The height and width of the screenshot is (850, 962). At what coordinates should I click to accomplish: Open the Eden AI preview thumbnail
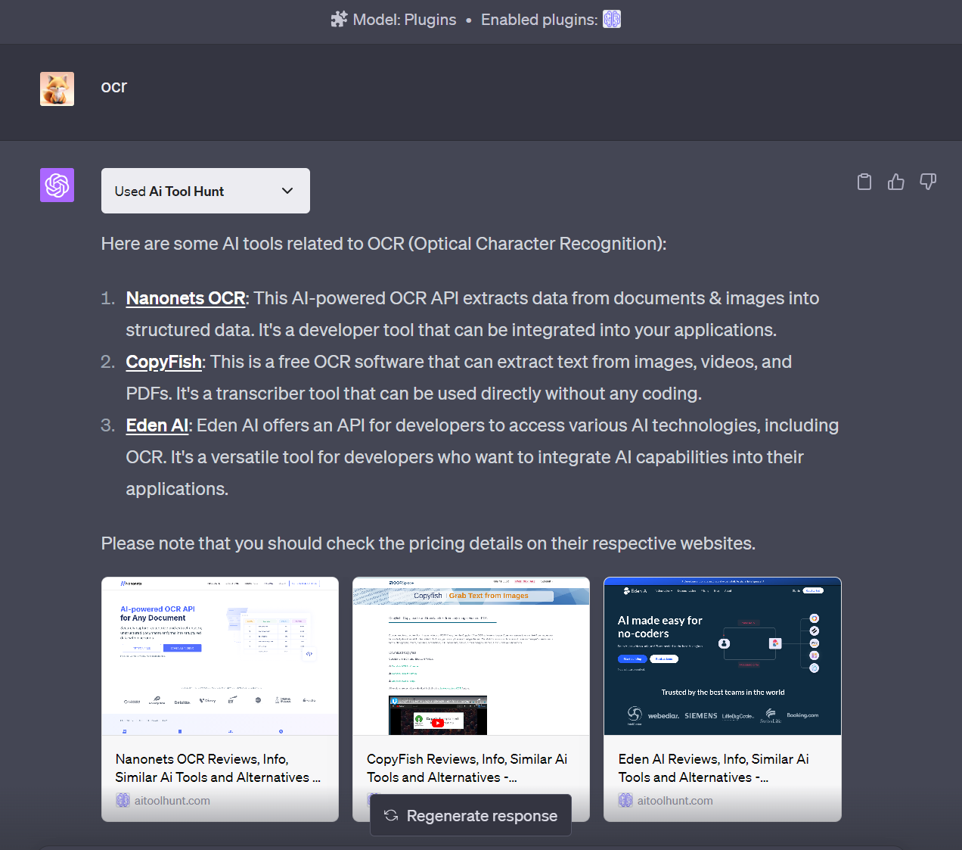(722, 656)
